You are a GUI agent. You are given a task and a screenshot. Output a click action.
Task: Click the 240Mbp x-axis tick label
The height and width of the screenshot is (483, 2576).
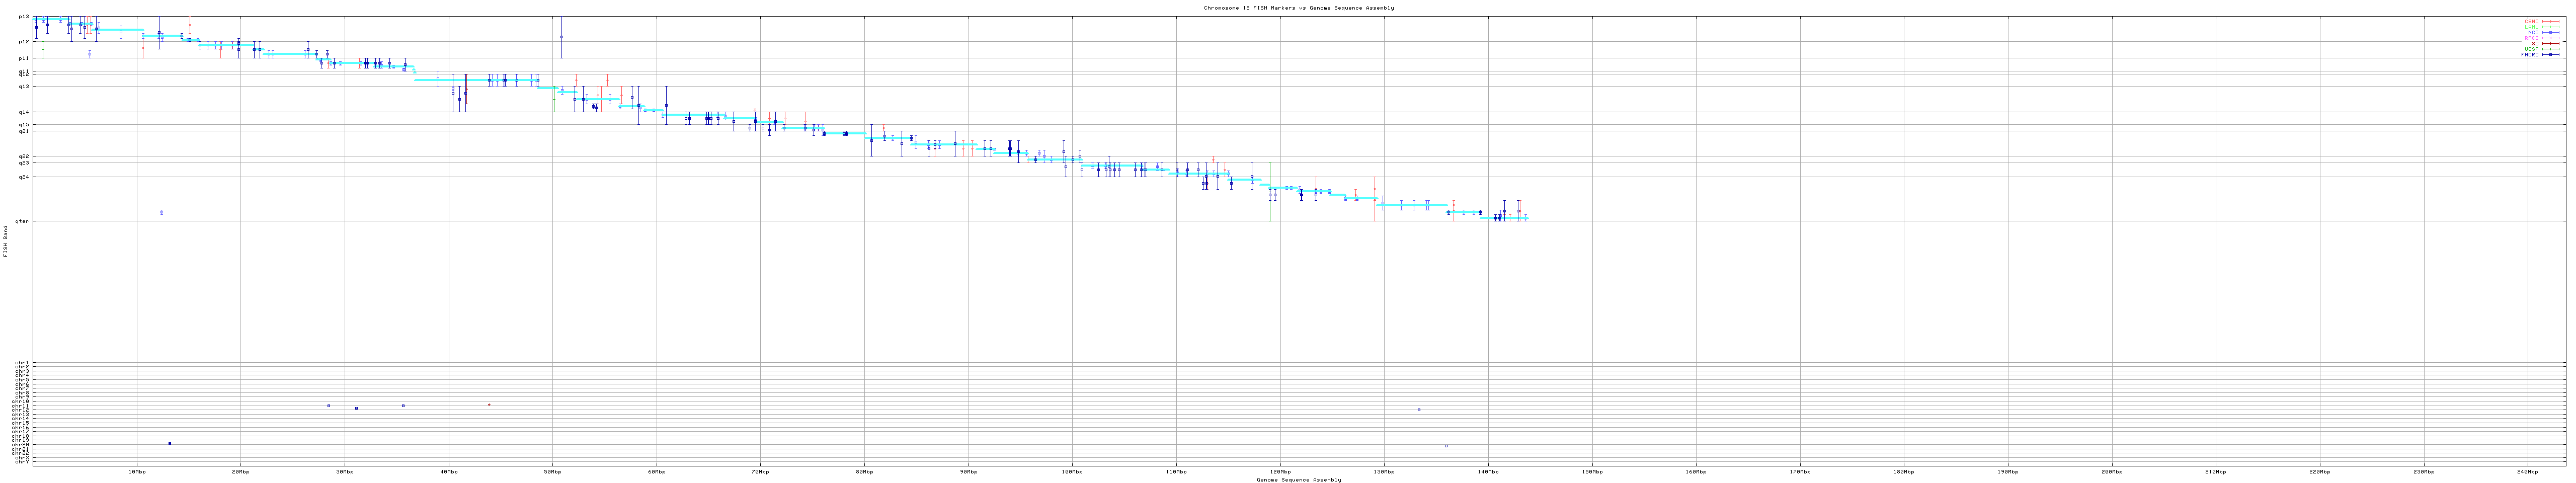click(2527, 471)
